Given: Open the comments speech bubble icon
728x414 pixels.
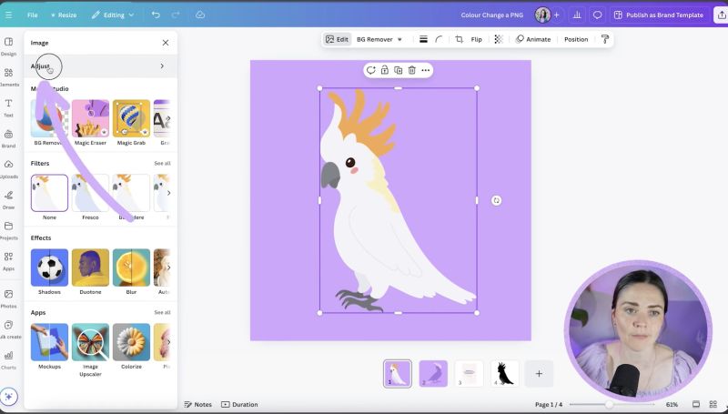Looking at the screenshot, I should pos(597,15).
